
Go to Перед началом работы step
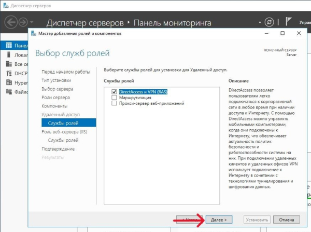pyautogui.click(x=66, y=72)
